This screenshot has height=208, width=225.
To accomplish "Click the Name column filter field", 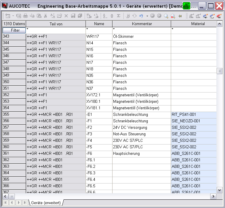I will pos(99,30).
